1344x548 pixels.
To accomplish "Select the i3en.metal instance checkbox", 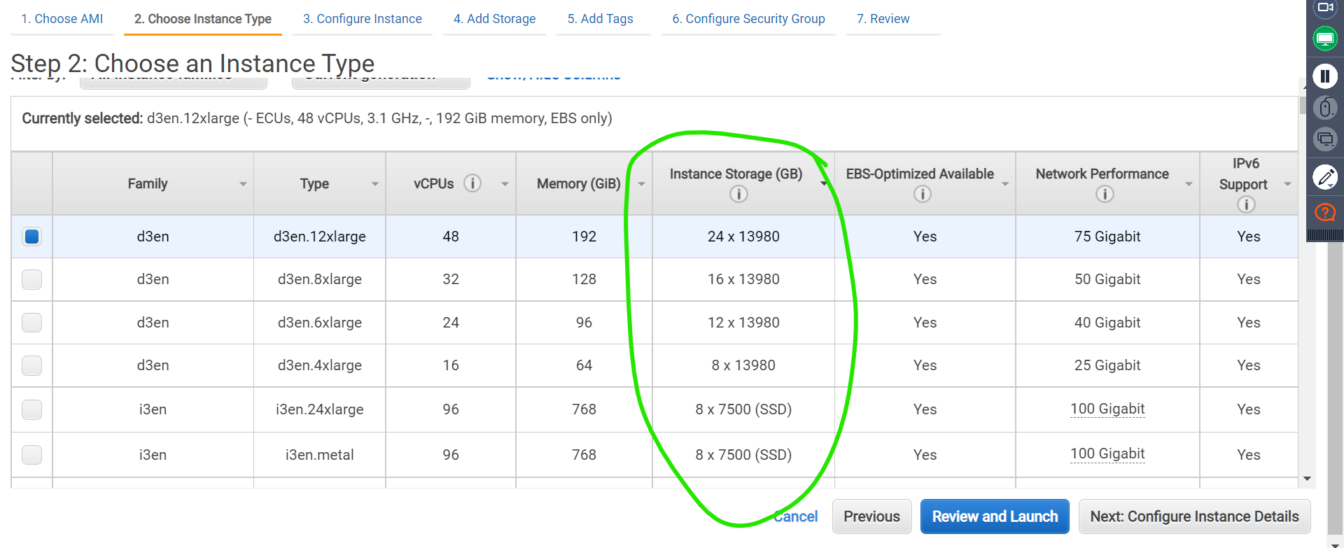I will coord(31,455).
